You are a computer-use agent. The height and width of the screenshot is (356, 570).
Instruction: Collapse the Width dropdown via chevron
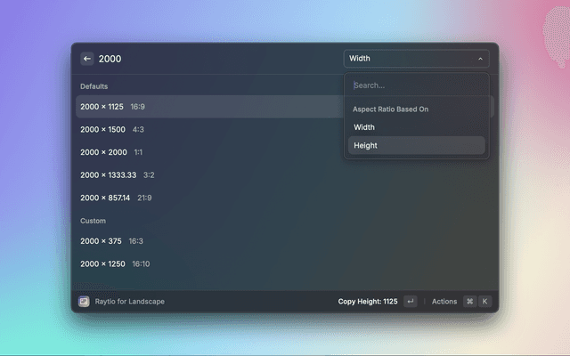click(480, 59)
